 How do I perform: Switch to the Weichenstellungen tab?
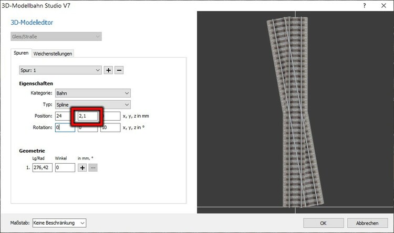coord(53,54)
